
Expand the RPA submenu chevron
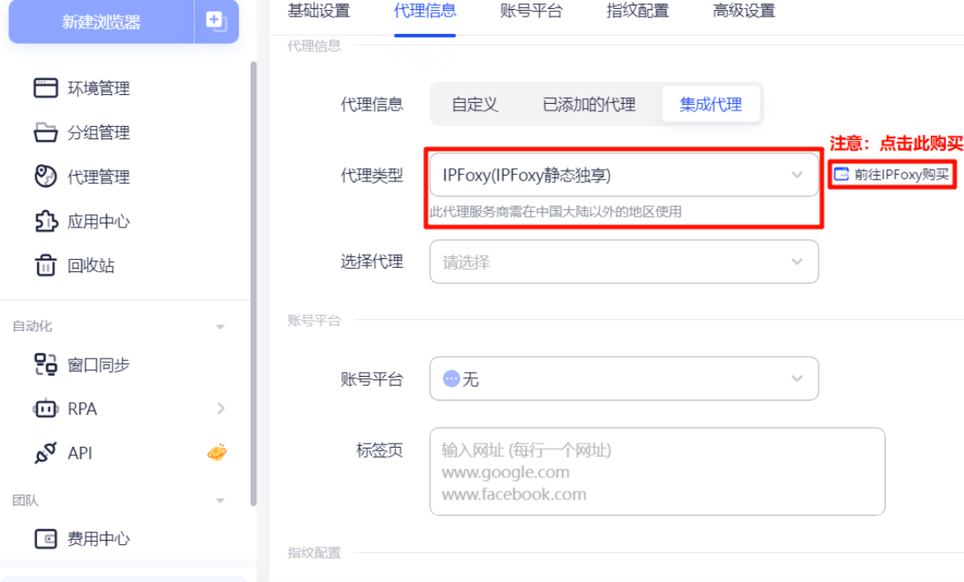click(221, 409)
